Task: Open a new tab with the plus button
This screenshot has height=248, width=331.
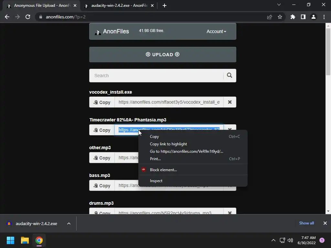Action: point(165,5)
